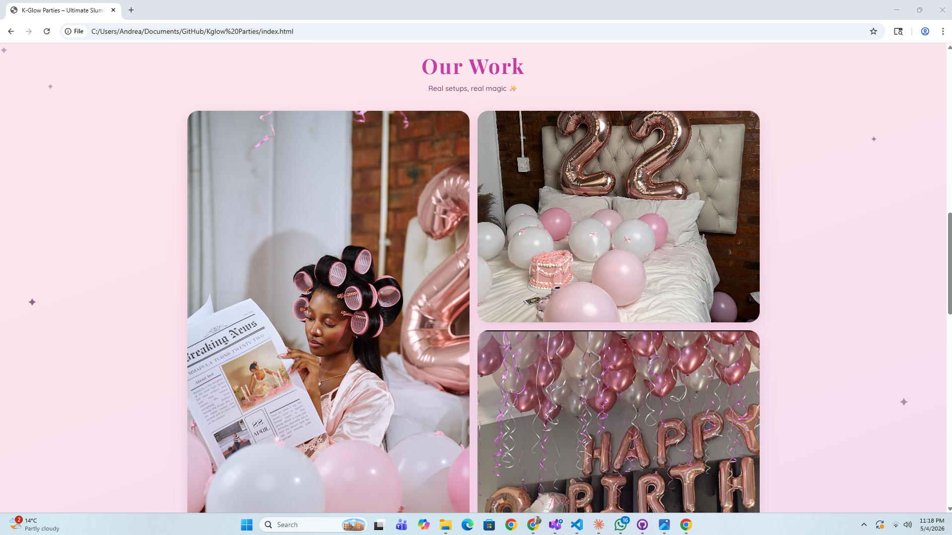Open the Happy Birthday balloons photo
This screenshot has height=535, width=952.
619,421
